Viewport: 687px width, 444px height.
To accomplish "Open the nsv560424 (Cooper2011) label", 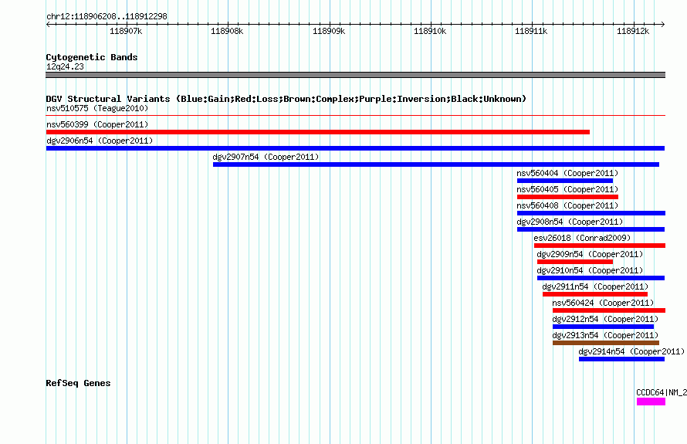I will (x=603, y=303).
